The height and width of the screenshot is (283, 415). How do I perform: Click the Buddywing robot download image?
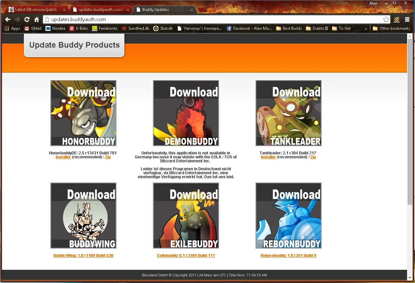83,216
